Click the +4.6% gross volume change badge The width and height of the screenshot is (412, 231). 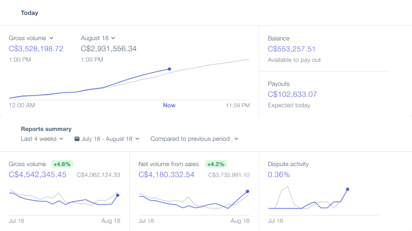click(x=62, y=164)
